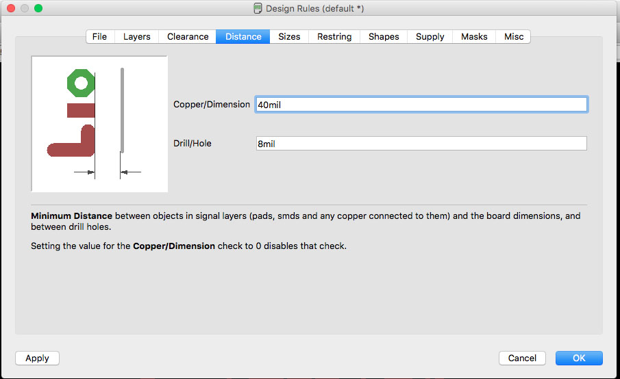620x379 pixels.
Task: Click the Drill/Hole value field
Action: click(x=421, y=143)
